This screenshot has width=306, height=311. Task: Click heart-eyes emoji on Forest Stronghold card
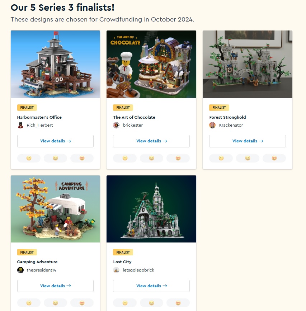(274, 158)
